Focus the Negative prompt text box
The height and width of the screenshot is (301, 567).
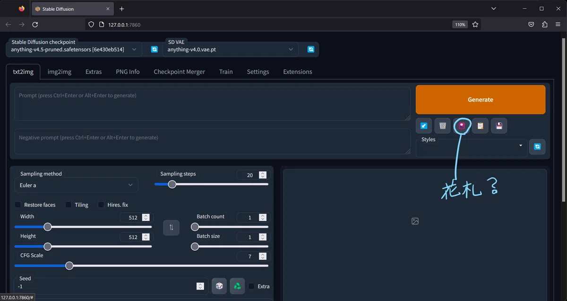point(213,141)
